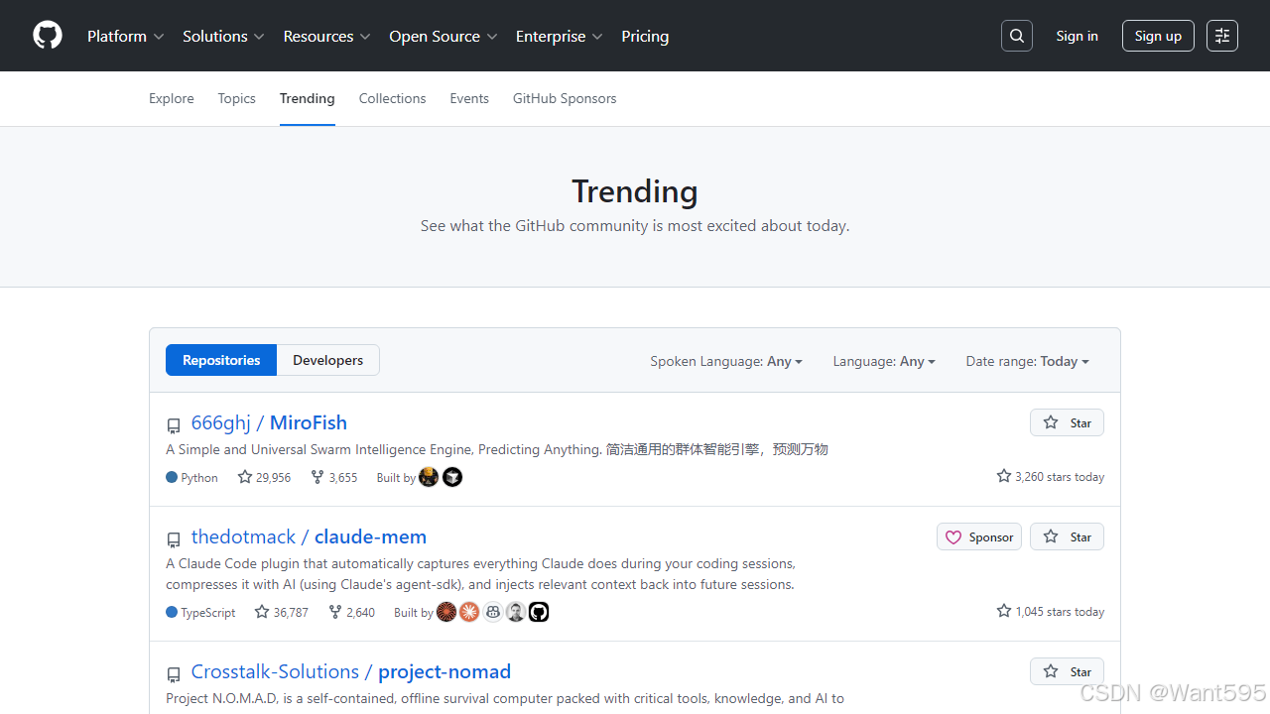The image size is (1270, 714).
Task: Go to the Explore tab
Action: click(172, 98)
